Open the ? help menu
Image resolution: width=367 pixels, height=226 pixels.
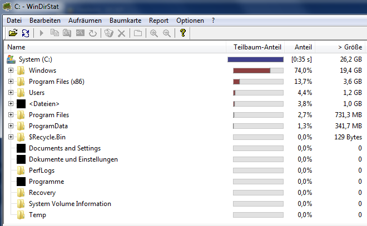[x=213, y=21]
